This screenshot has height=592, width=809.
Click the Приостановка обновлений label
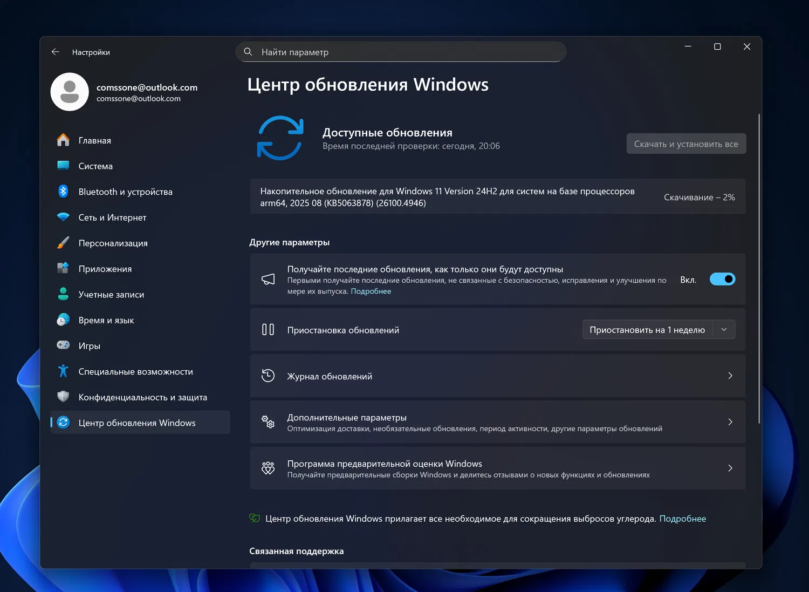tap(343, 330)
